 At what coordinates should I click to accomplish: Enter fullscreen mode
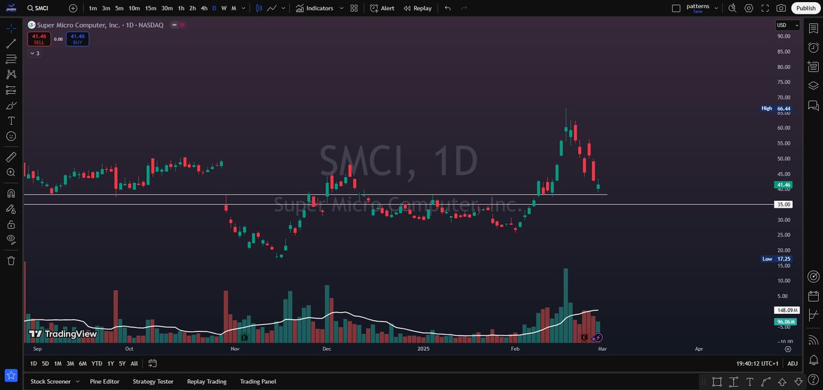(x=765, y=8)
